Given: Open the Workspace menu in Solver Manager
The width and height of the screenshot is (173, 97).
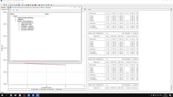Looking at the screenshot, I should click(9, 3).
